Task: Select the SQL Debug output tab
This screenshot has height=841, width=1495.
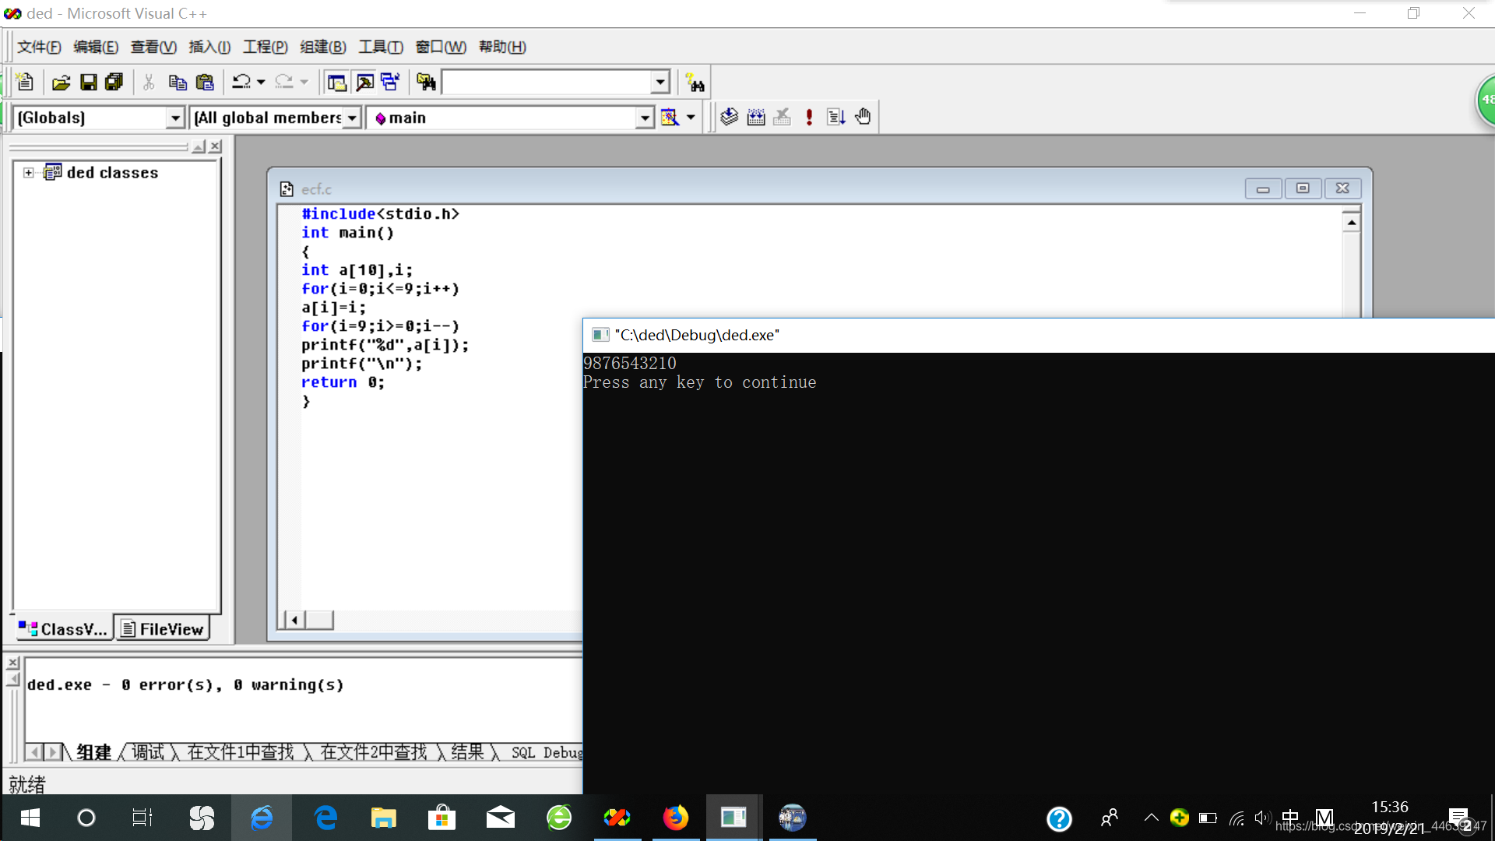Action: point(547,752)
